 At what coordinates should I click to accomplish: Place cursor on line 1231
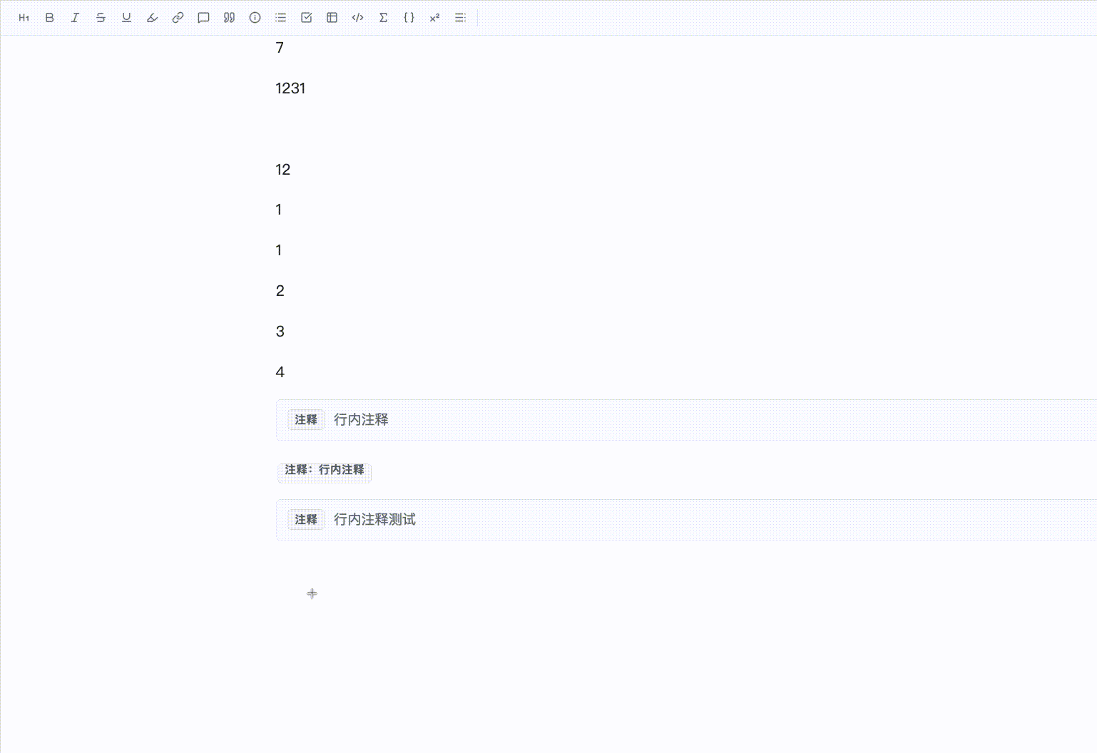click(290, 88)
